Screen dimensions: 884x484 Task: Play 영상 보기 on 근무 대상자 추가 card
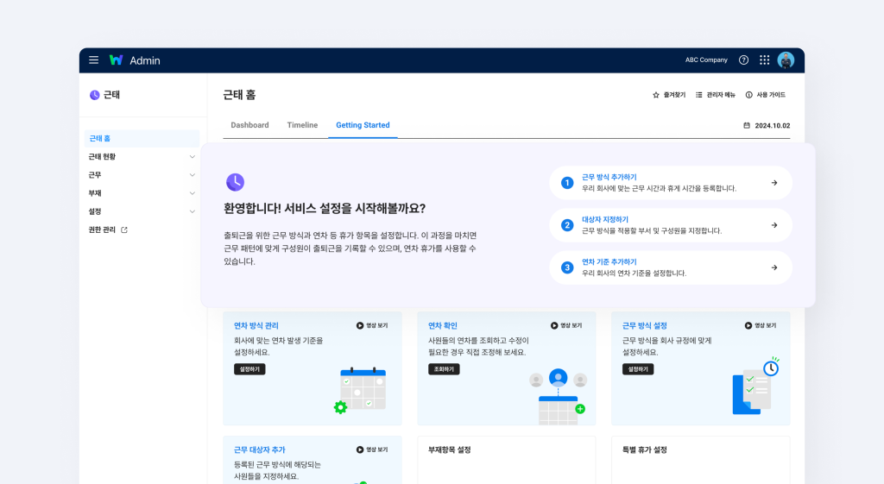(x=372, y=449)
